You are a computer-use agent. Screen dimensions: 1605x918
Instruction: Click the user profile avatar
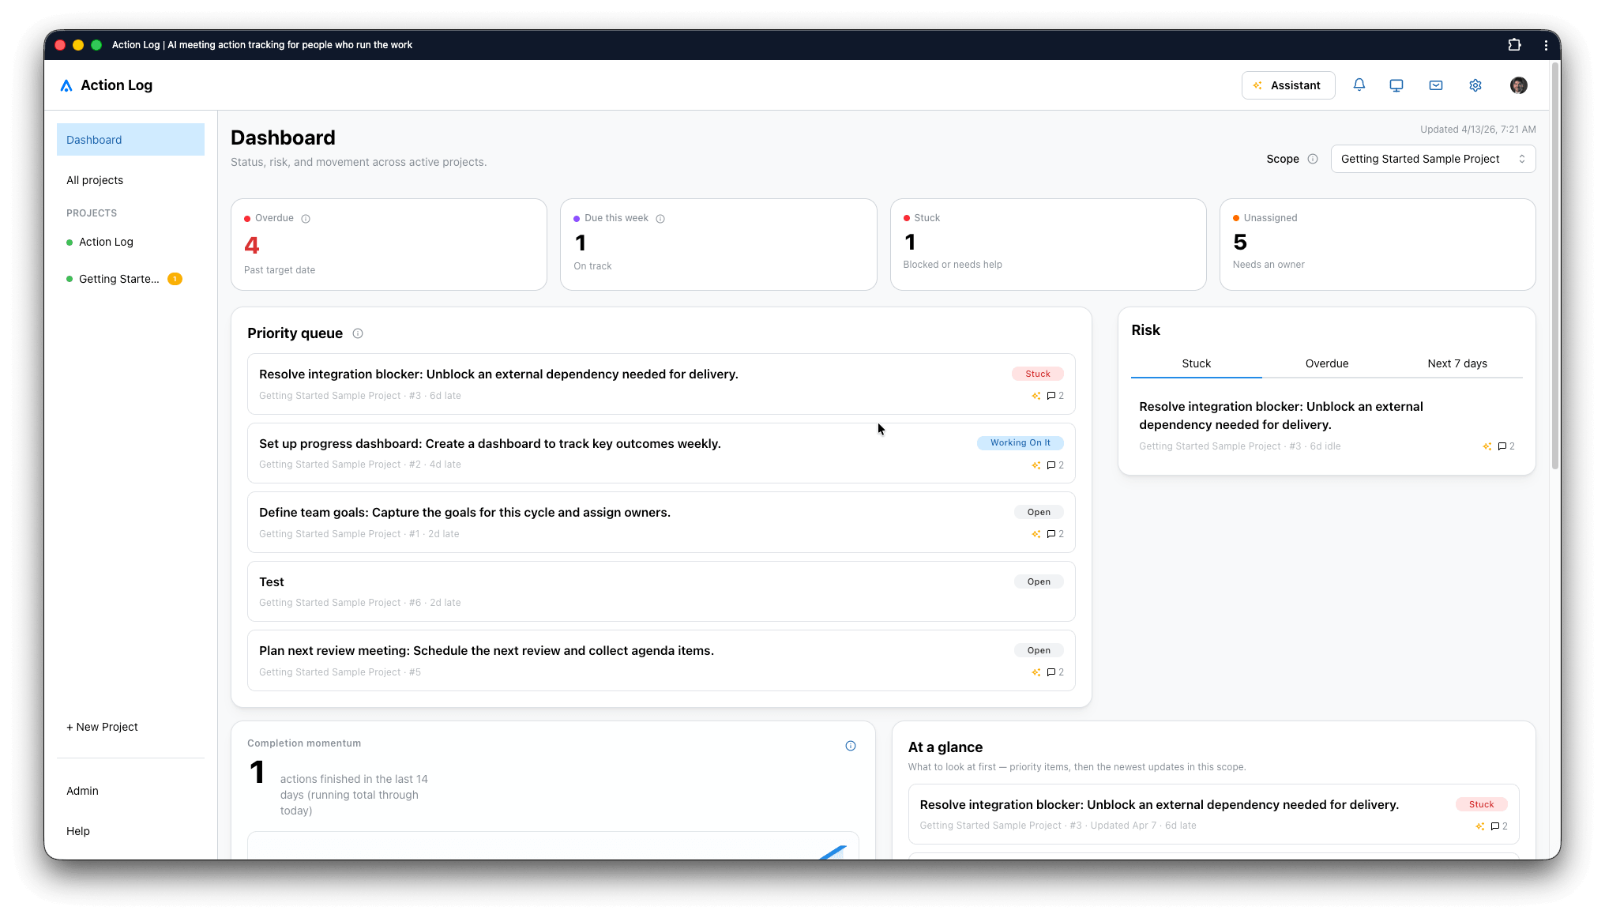point(1518,85)
